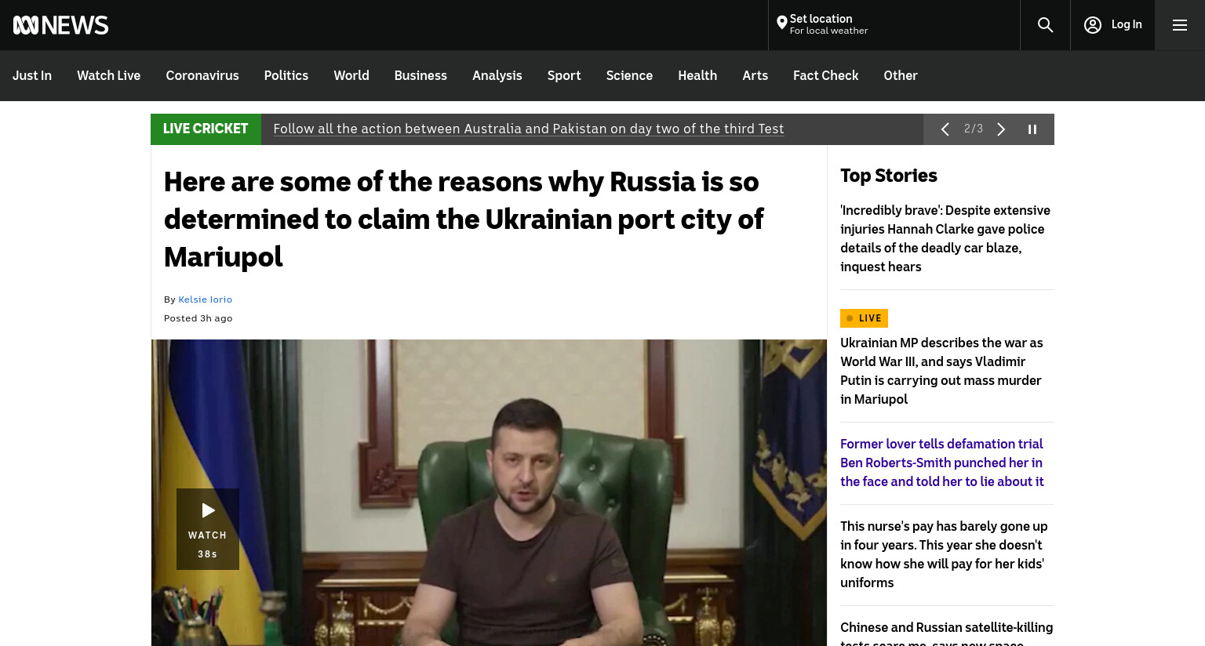This screenshot has width=1205, height=646.
Task: Play the Watch 38s video
Action: [208, 529]
